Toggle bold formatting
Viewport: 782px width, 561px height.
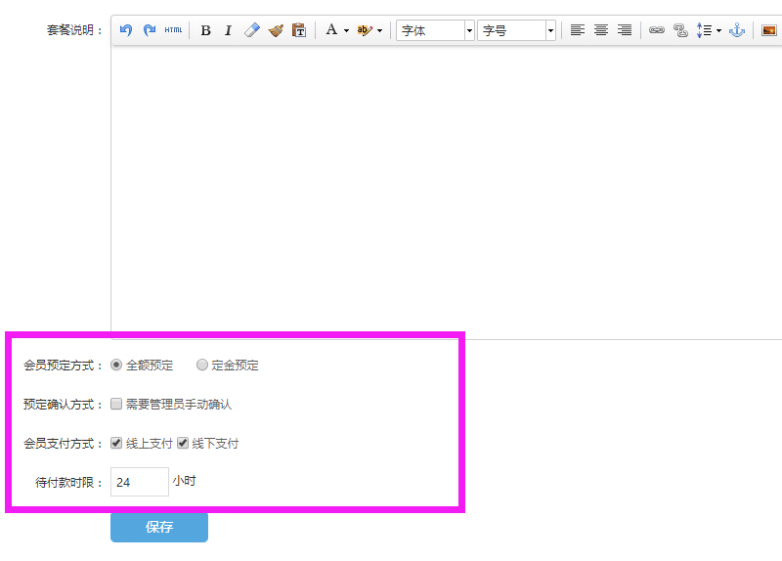(205, 30)
